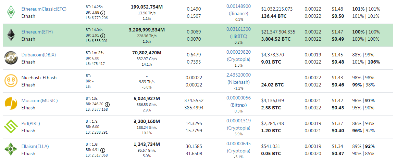
Task: Click the Ellaism green diamond logo
Action: [11, 150]
